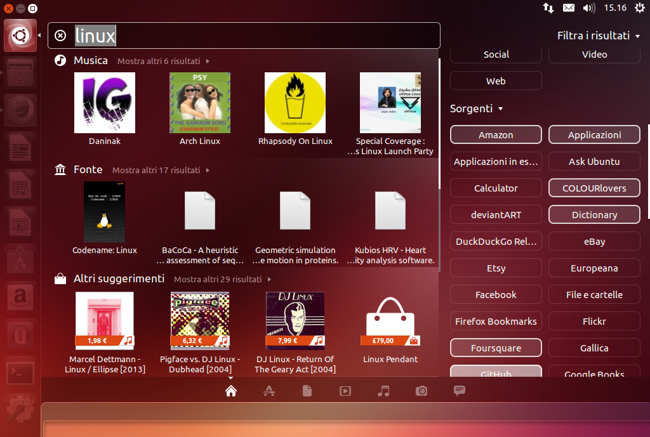This screenshot has height=437, width=650.
Task: Click the Altri suggerimenti category header
Action: point(119,278)
